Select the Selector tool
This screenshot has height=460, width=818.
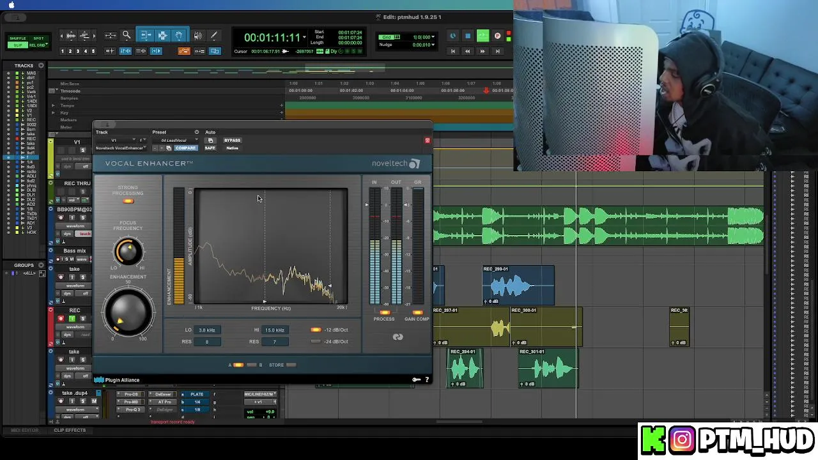coord(162,36)
